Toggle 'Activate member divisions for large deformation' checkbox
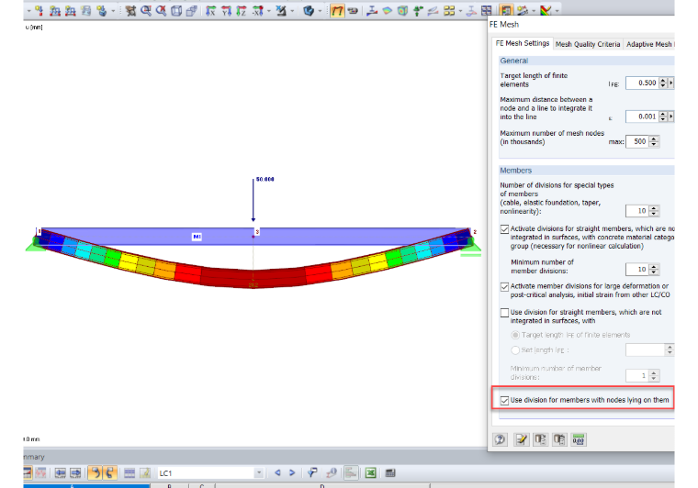698x488 pixels. point(504,287)
